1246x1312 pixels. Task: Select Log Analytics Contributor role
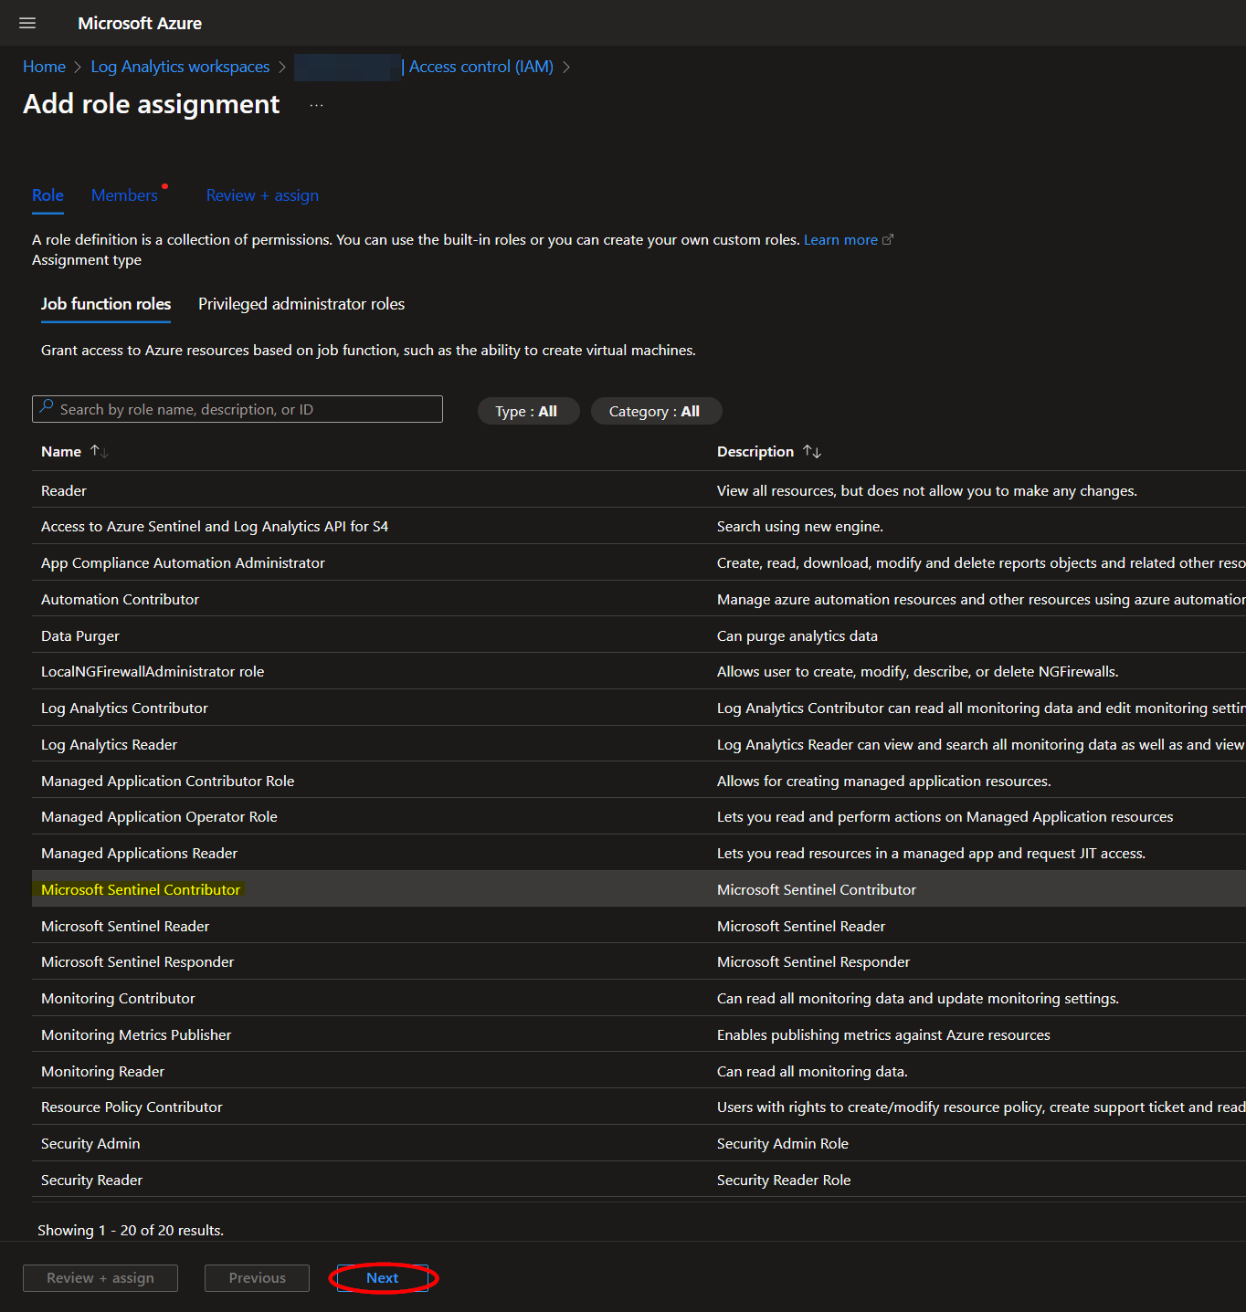(x=639, y=708)
